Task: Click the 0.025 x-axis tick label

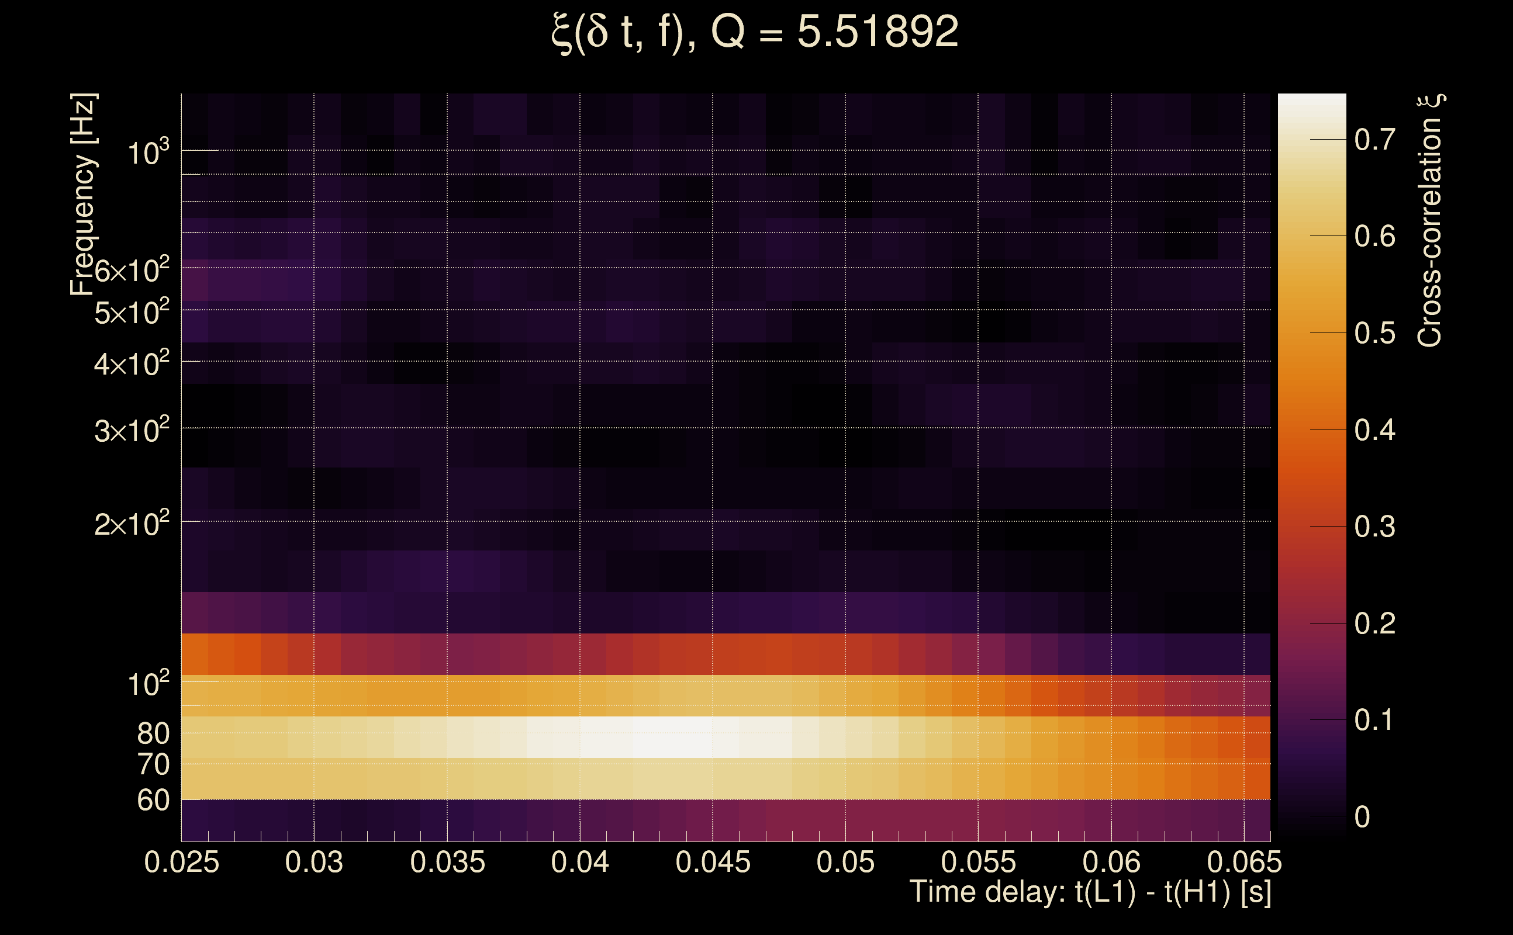Action: 181,862
